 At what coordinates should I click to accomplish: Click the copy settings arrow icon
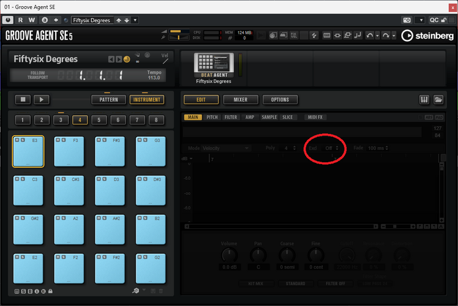[56, 20]
